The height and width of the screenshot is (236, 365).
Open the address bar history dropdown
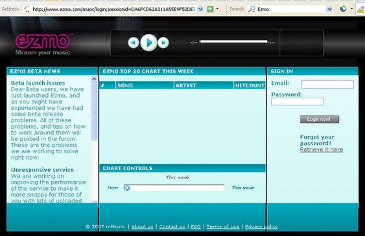(x=200, y=9)
